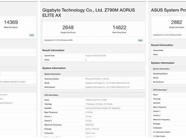Click the 'Name' label in the Gigabyte CPU table
The image size is (186, 139).
pos(47,100)
